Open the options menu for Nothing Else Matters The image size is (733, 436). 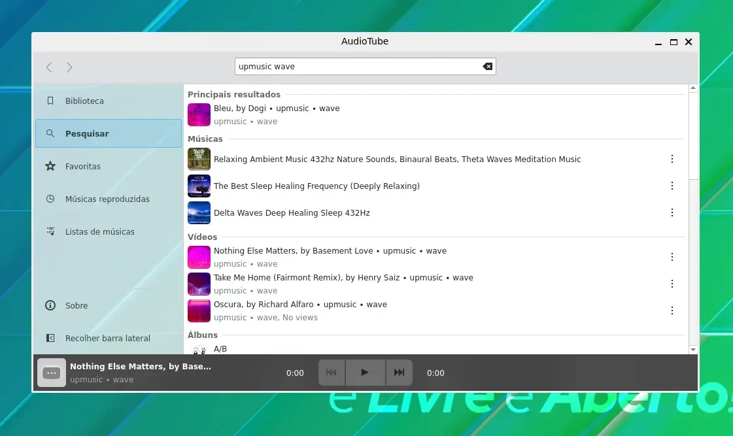click(x=672, y=257)
